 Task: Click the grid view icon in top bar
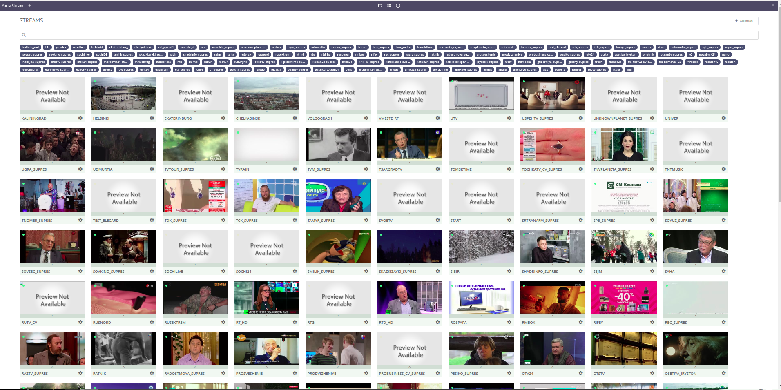click(389, 6)
